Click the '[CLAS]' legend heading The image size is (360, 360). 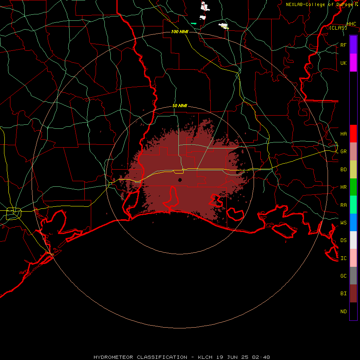(338, 28)
